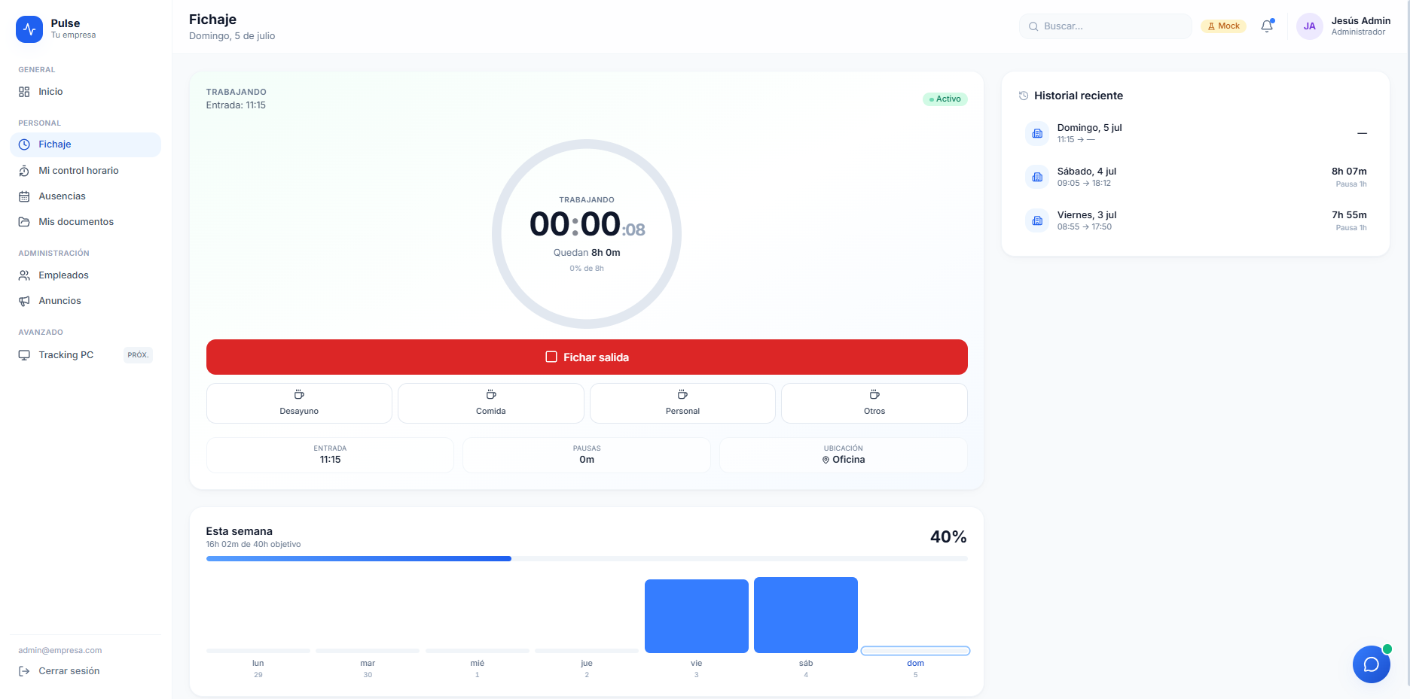Open the Sábado, 4 jul history row
The image size is (1410, 699).
[x=1195, y=177]
